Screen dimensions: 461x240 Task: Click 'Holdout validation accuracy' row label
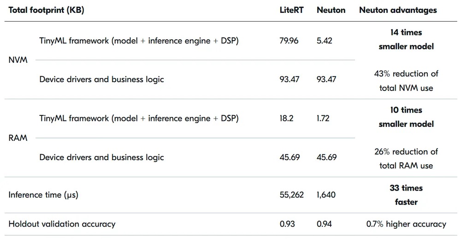[62, 224]
